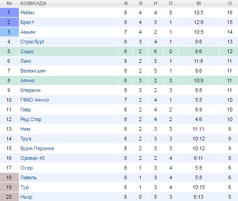Open the Ред Стар team page
The height and width of the screenshot is (201, 238).
click(x=31, y=119)
